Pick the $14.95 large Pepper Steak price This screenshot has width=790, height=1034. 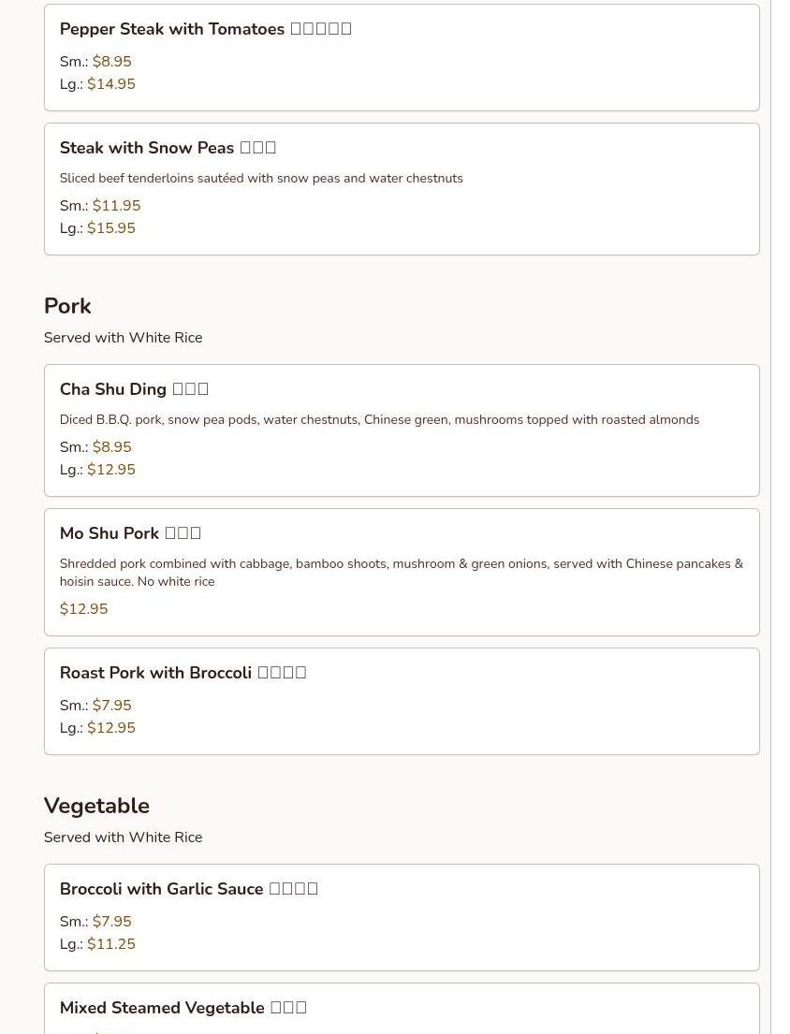coord(111,84)
